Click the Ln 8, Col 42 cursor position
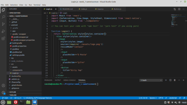This screenshot has width=187, height=105. (143, 98)
